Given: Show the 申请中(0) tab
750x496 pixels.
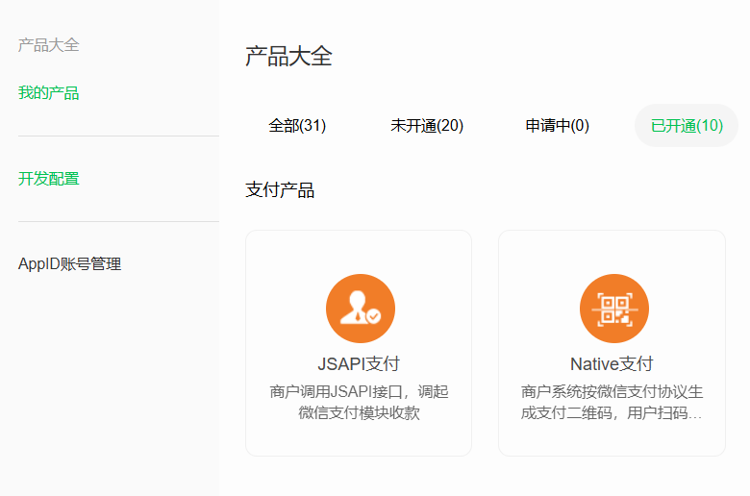Looking at the screenshot, I should click(557, 126).
